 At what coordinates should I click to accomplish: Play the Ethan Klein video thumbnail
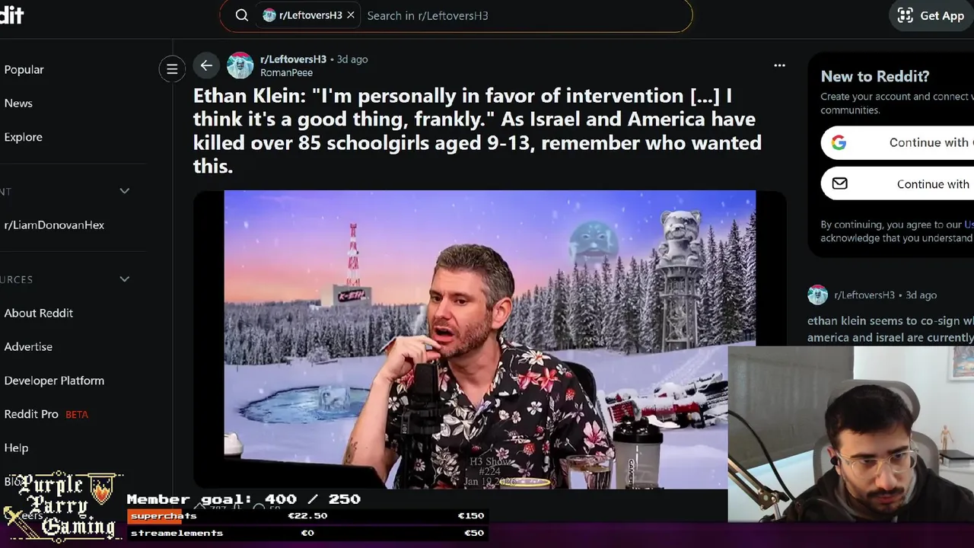tap(489, 339)
